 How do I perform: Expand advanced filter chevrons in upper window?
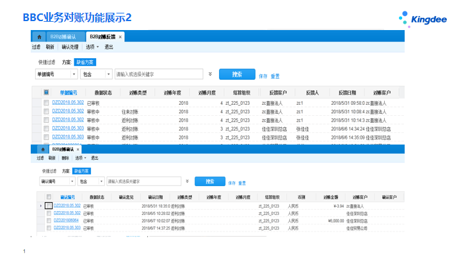click(x=210, y=74)
